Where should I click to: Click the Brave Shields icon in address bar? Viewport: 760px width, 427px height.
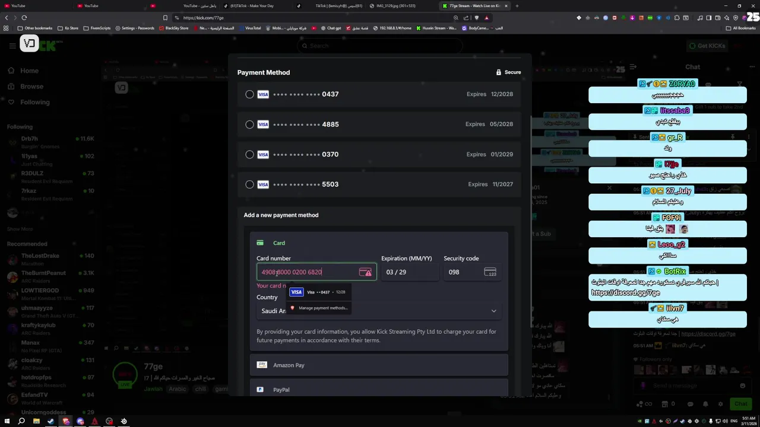tap(476, 18)
